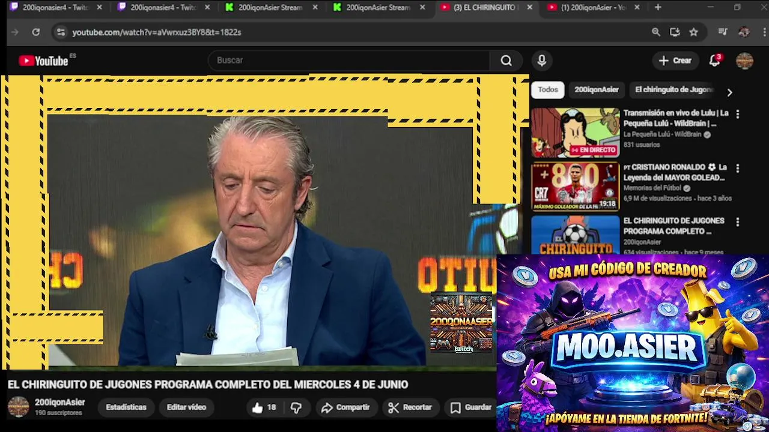Open options menu for Chiringuito recommended video
The height and width of the screenshot is (432, 769).
point(737,222)
